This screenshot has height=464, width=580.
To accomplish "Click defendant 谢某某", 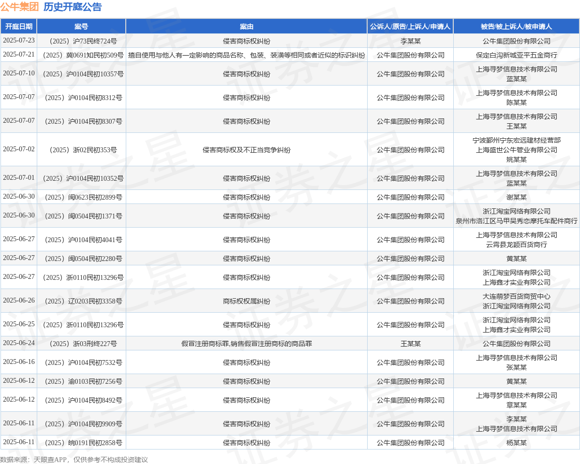I will pyautogui.click(x=516, y=197).
